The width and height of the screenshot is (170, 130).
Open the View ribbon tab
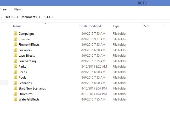[x=17, y=9]
